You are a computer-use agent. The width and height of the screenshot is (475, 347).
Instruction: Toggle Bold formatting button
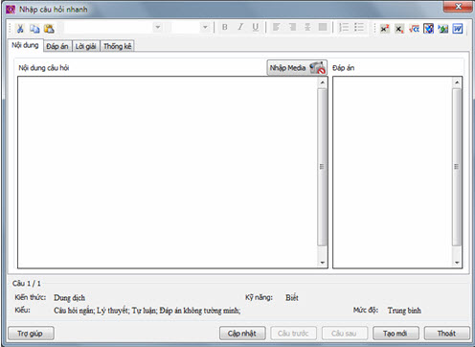coord(225,27)
